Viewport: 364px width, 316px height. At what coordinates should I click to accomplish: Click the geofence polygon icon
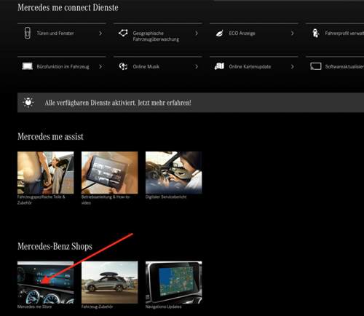click(x=123, y=33)
